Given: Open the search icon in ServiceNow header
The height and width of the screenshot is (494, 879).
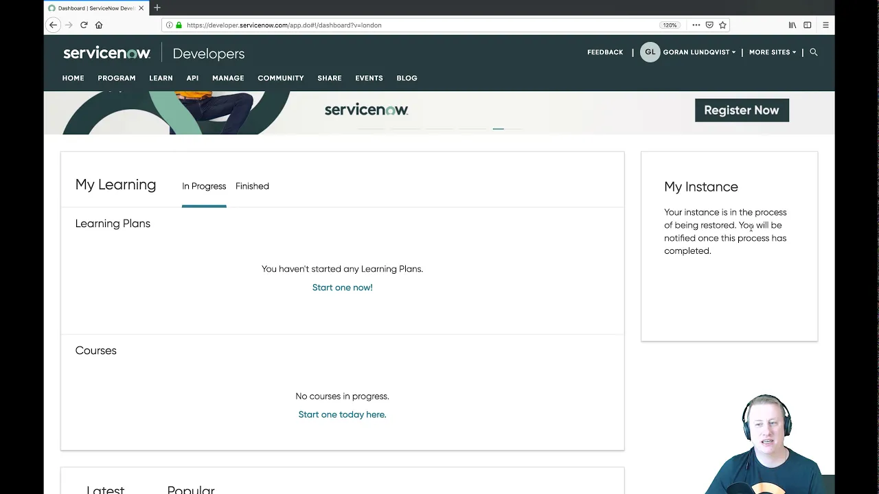Looking at the screenshot, I should pos(814,51).
